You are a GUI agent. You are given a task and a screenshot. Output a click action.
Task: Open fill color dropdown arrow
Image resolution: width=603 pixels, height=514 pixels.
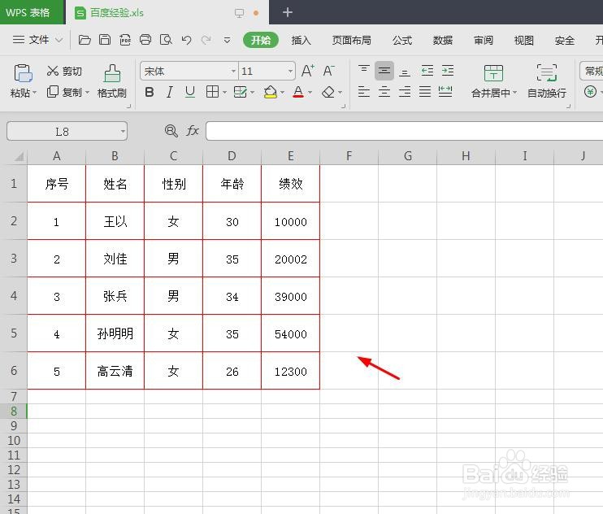click(x=282, y=93)
